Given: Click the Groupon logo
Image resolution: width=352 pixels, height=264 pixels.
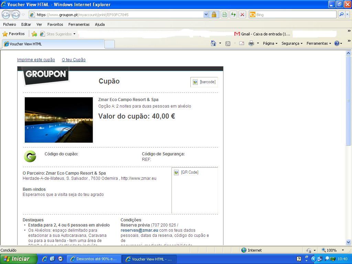Looking at the screenshot, I should 45,75.
